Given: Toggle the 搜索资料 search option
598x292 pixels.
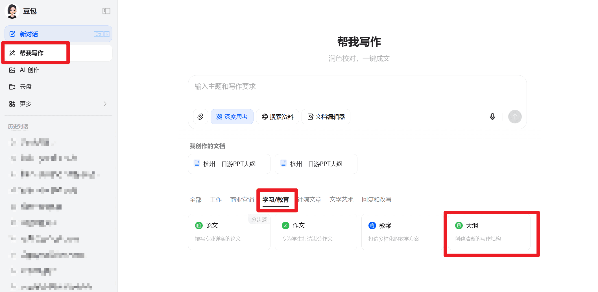Looking at the screenshot, I should (277, 117).
